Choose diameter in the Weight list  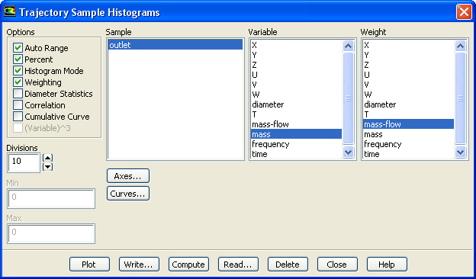(x=408, y=104)
